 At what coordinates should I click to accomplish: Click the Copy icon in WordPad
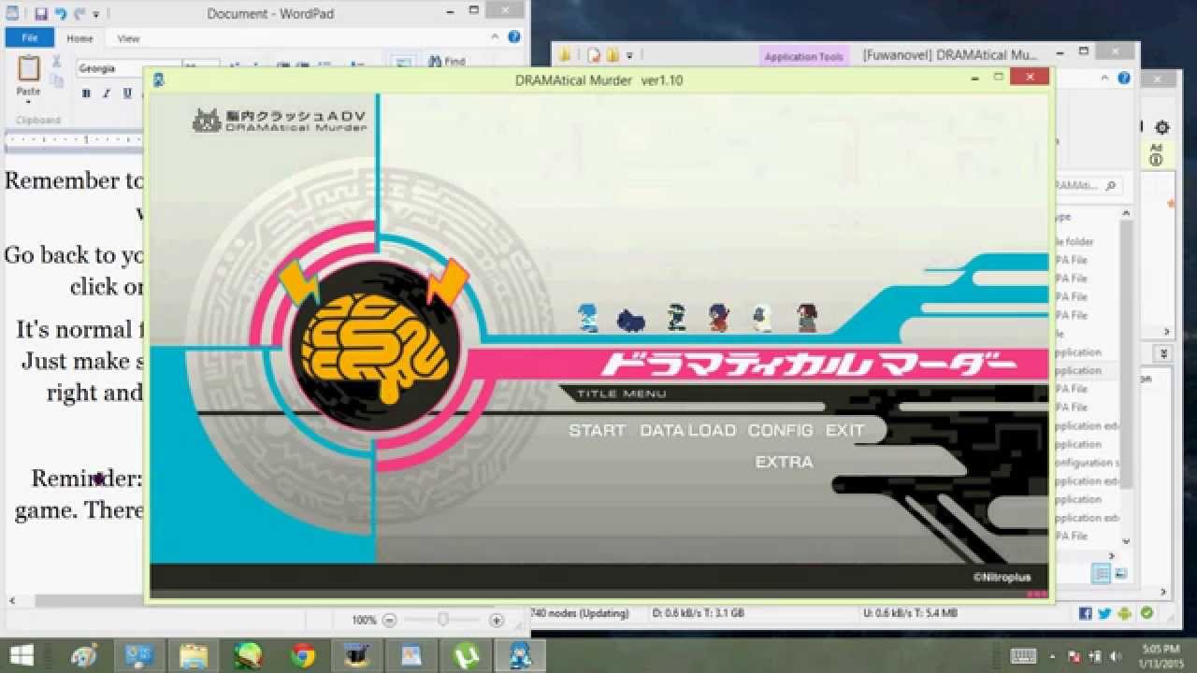click(56, 81)
